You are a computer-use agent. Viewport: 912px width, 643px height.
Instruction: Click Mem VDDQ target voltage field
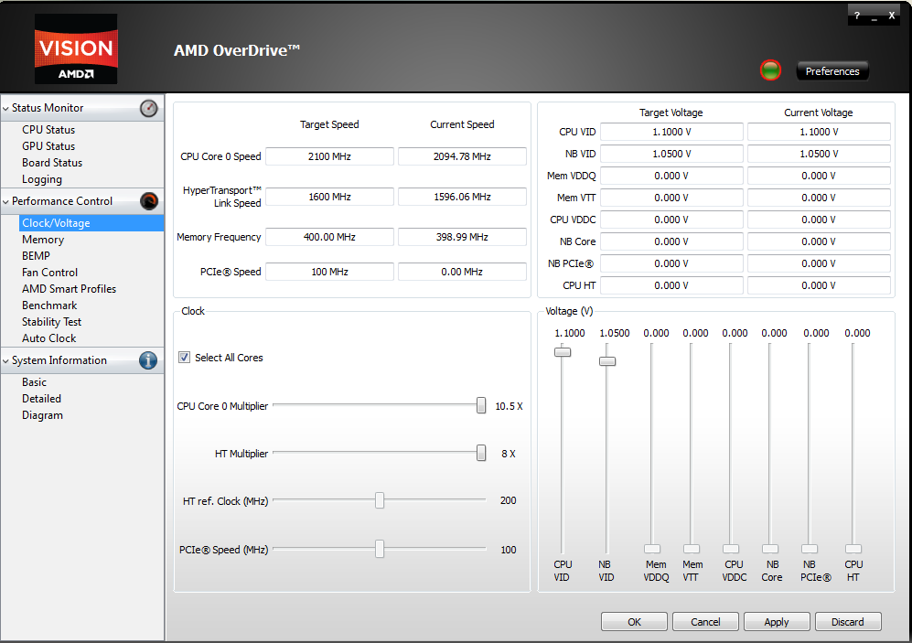671,176
